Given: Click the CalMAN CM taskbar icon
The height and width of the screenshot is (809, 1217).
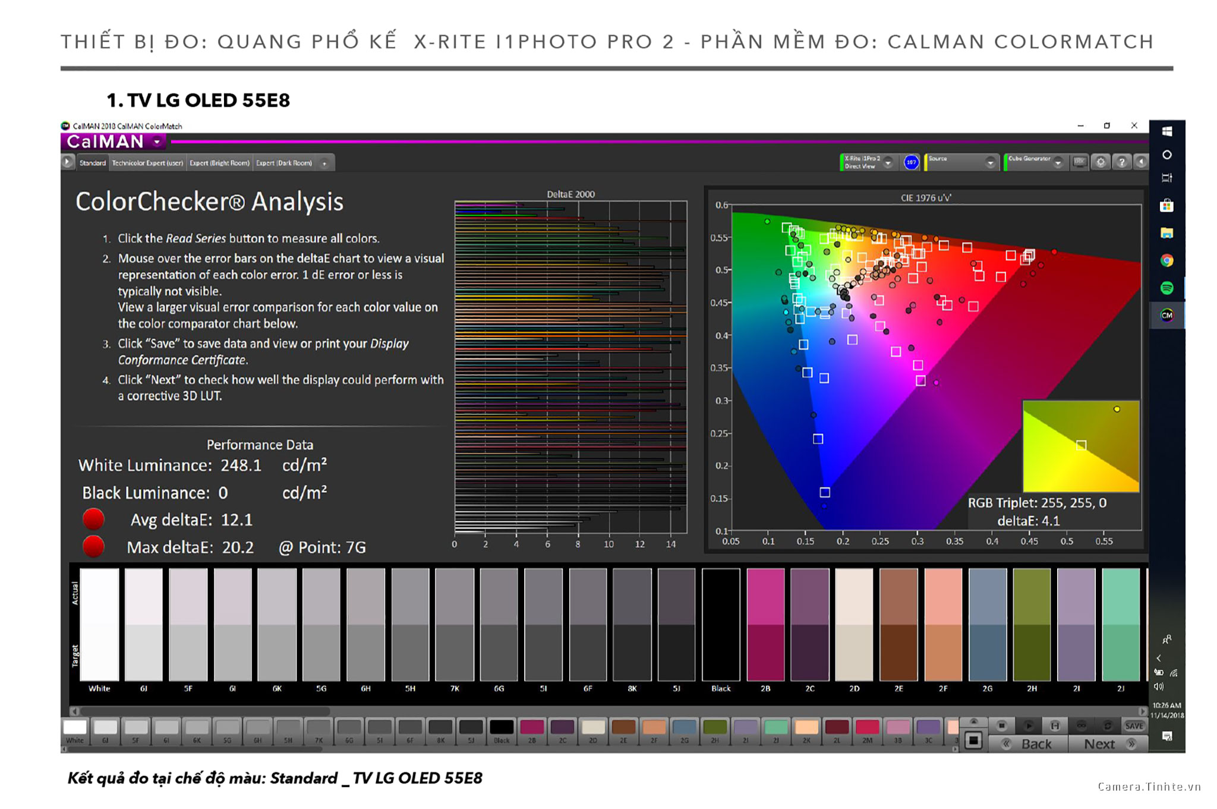Looking at the screenshot, I should (x=1166, y=315).
